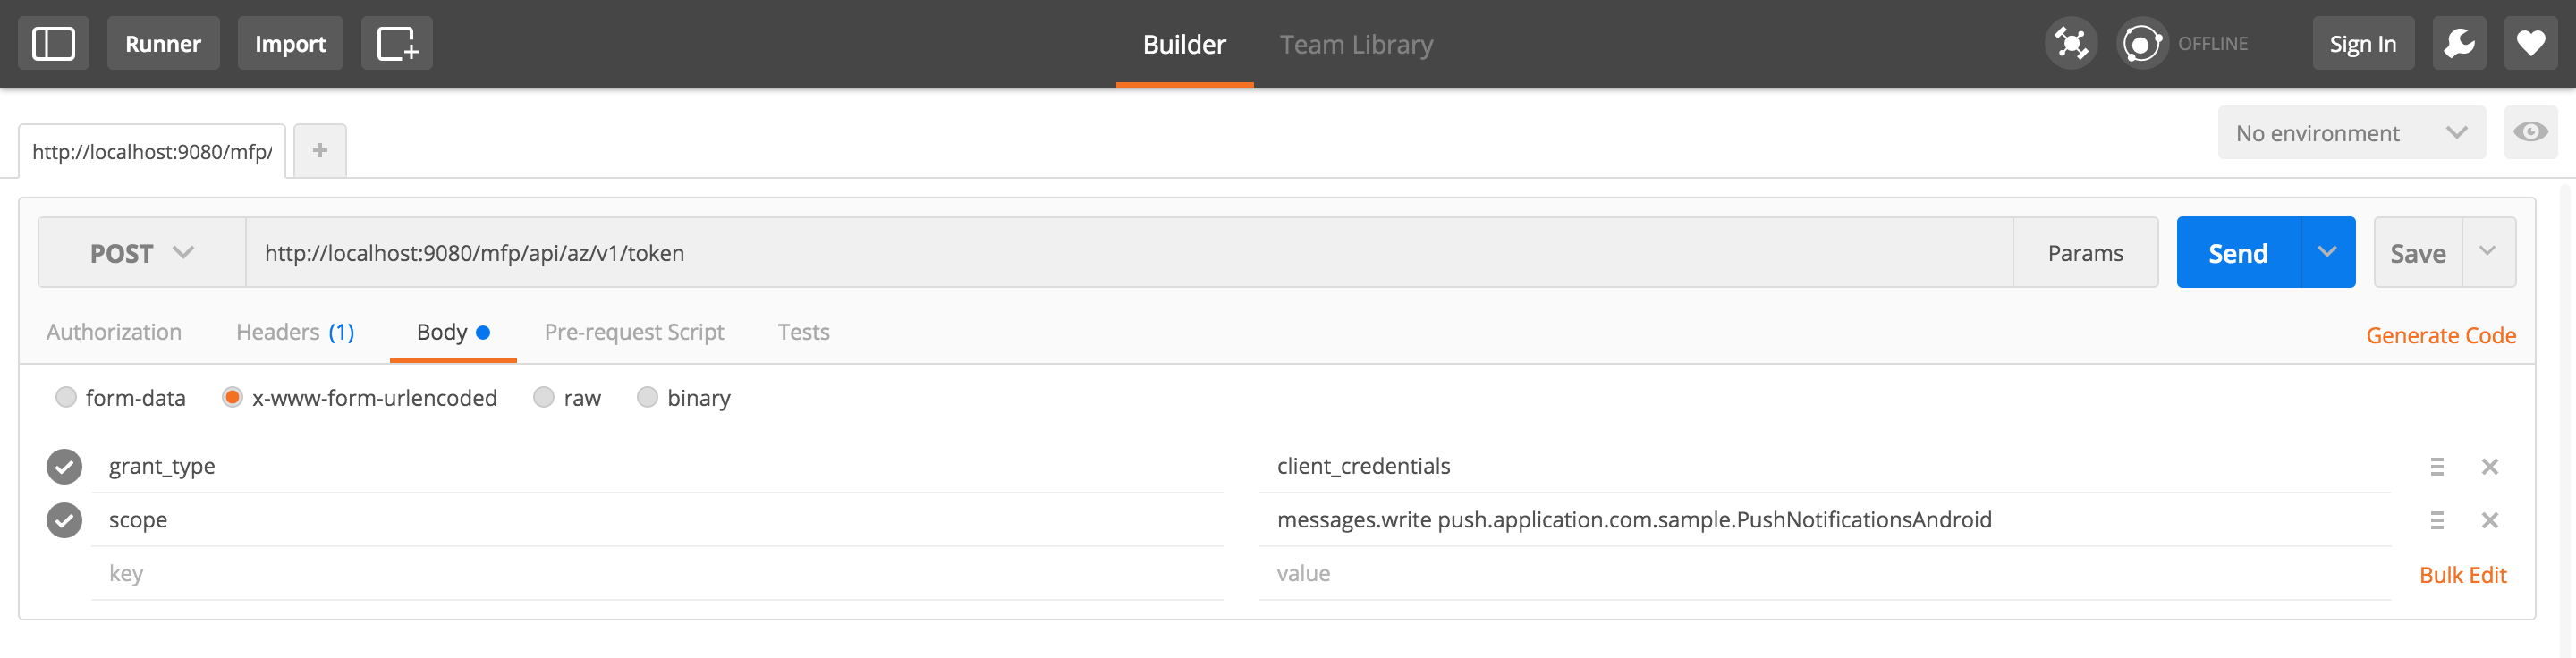The image size is (2576, 658).
Task: Toggle the sidebar panel icon
Action: pos(54,44)
